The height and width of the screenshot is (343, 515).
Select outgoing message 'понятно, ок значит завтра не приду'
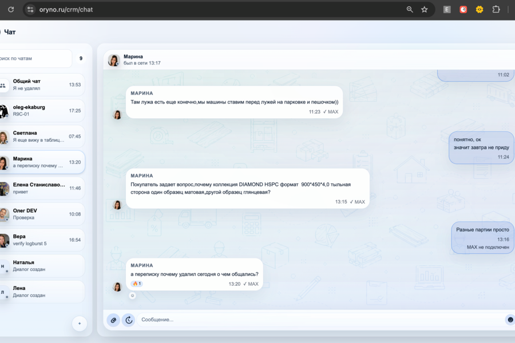pyautogui.click(x=481, y=147)
